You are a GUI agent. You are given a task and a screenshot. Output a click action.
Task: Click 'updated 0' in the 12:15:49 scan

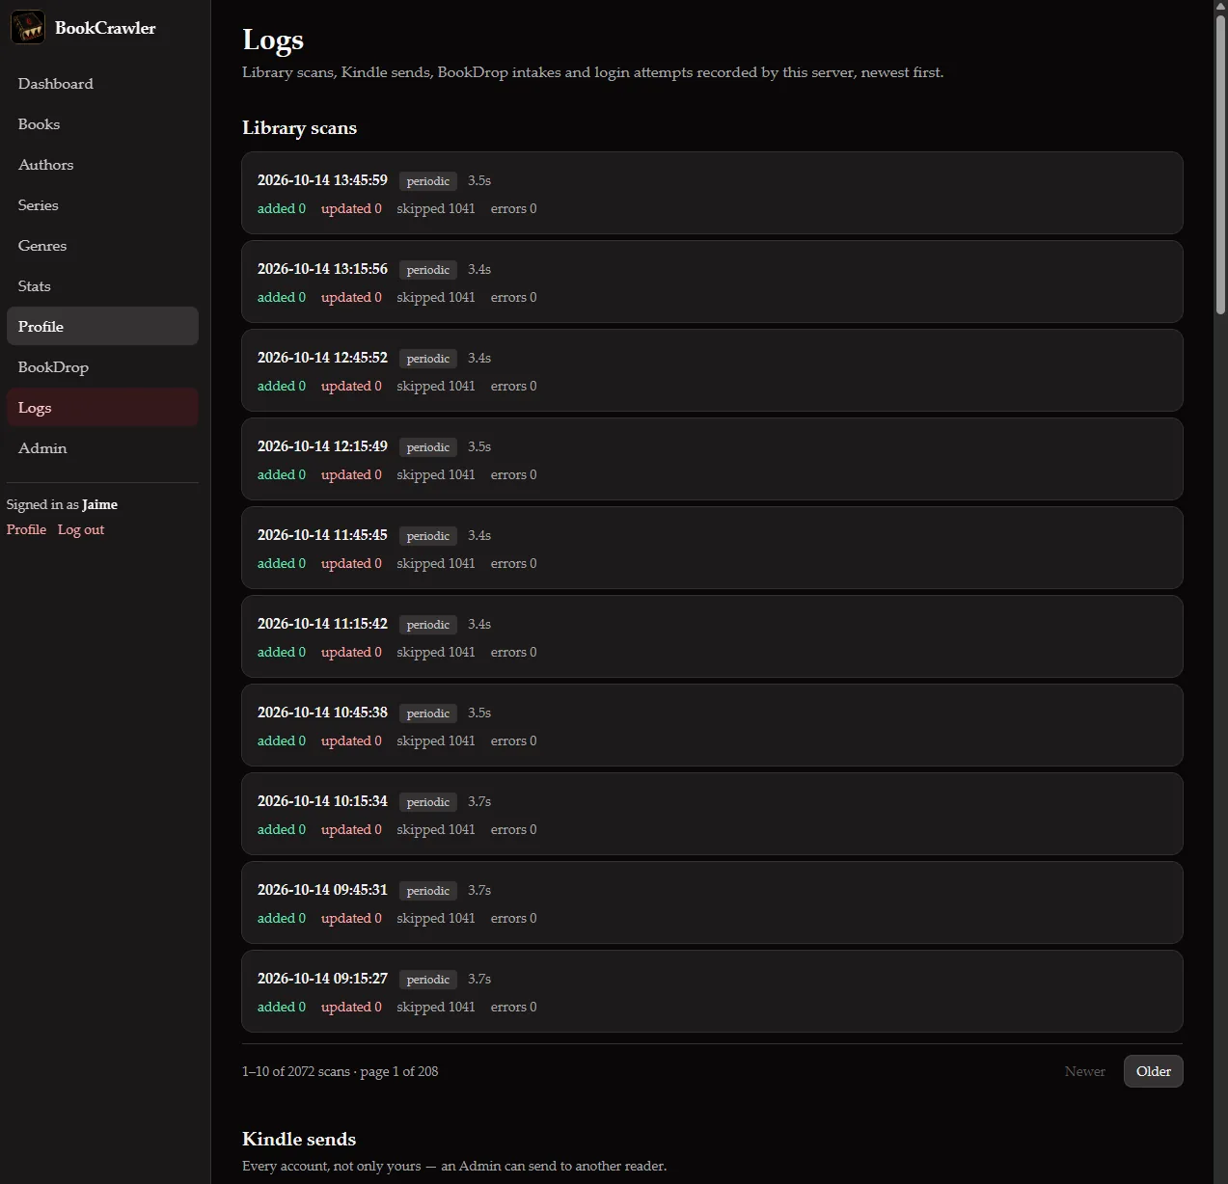[351, 474]
